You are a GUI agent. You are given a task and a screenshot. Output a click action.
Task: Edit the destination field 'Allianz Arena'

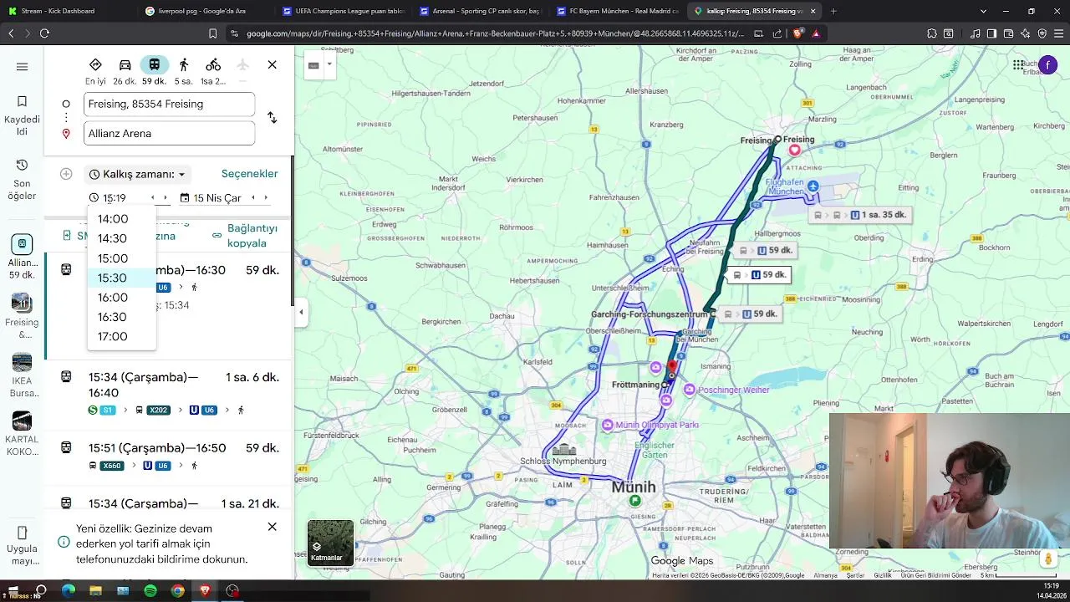pos(169,133)
